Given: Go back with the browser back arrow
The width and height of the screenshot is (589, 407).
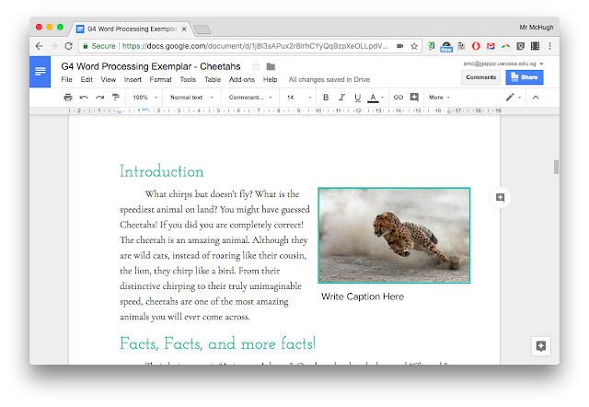Looking at the screenshot, I should (x=39, y=46).
